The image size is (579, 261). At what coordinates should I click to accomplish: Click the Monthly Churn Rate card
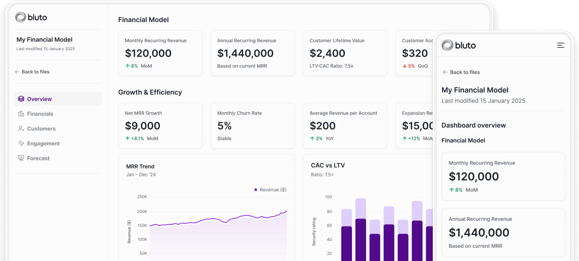tap(252, 126)
